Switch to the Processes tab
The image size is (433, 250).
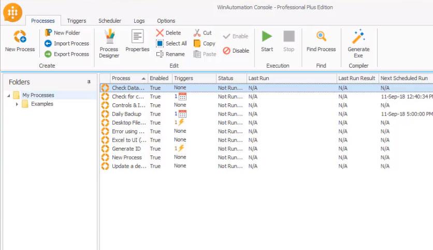43,21
